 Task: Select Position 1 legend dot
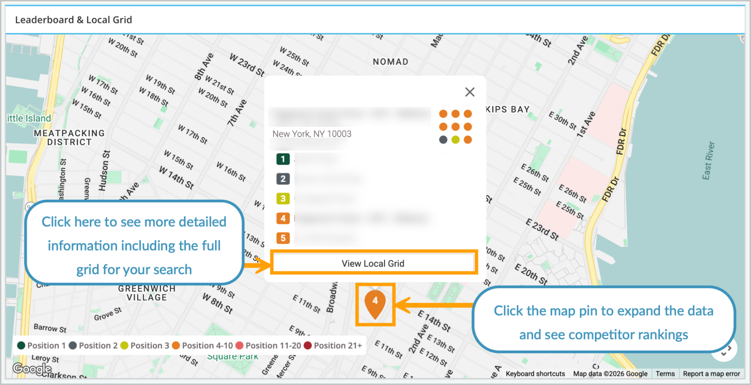pos(21,345)
